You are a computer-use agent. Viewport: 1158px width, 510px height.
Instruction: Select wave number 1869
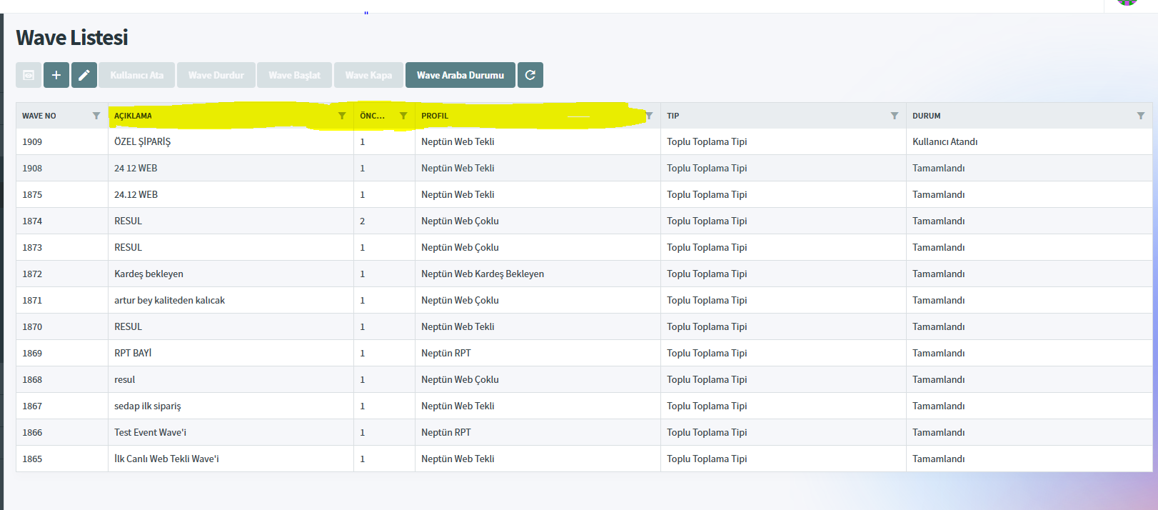32,353
